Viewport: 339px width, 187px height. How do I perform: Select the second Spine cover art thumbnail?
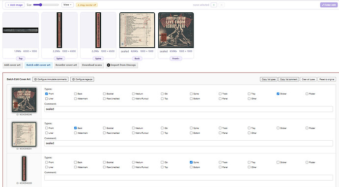click(98, 31)
